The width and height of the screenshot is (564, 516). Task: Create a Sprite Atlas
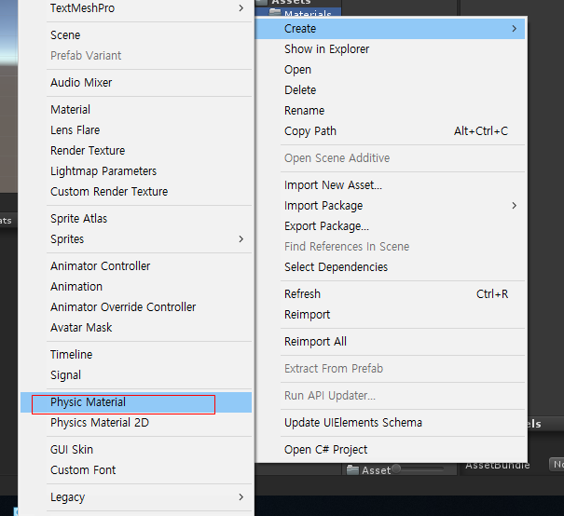[136, 219]
